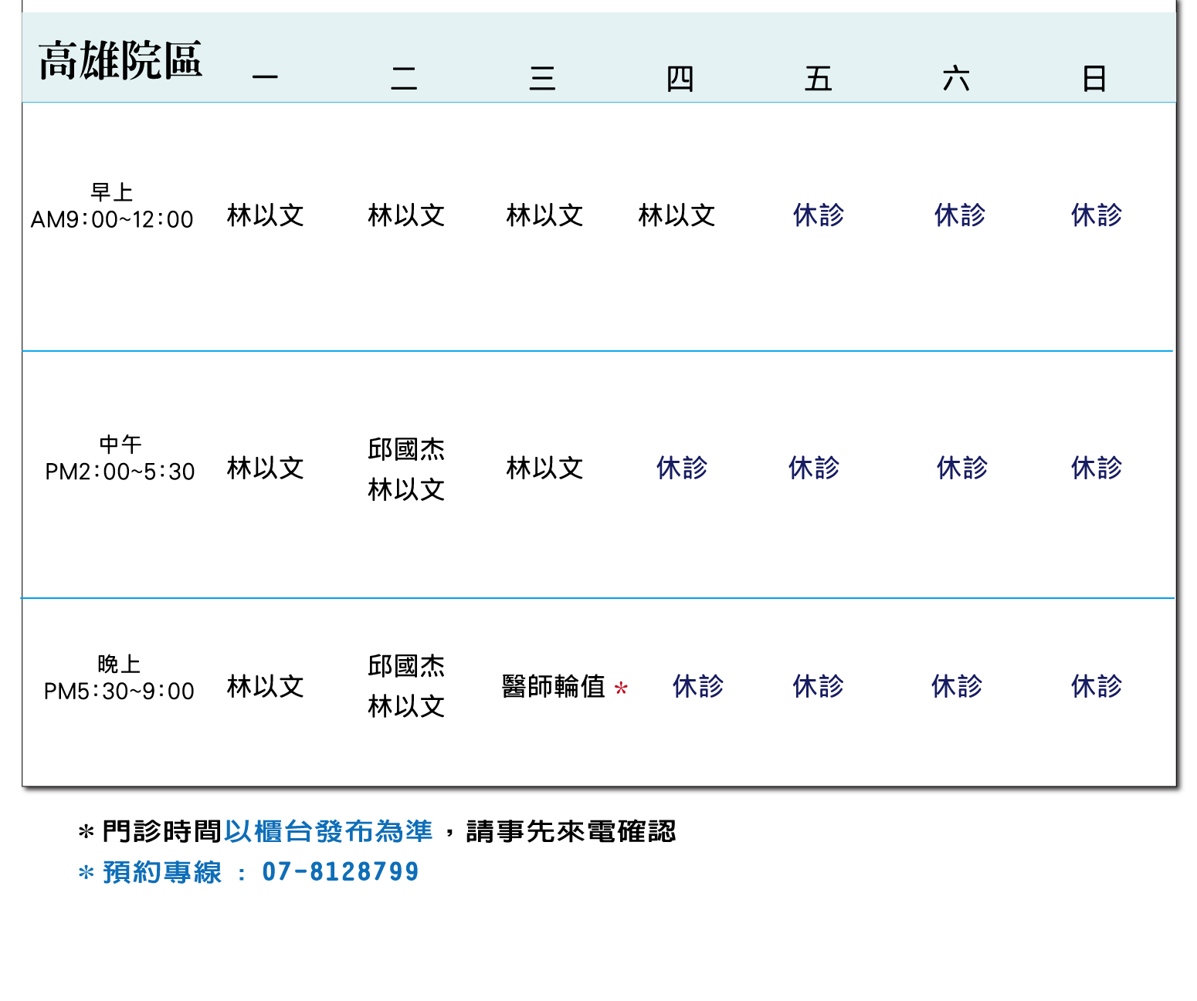The width and height of the screenshot is (1197, 1001).
Task: Click the red asterisk beside 醫師輪值
Action: pos(621,688)
